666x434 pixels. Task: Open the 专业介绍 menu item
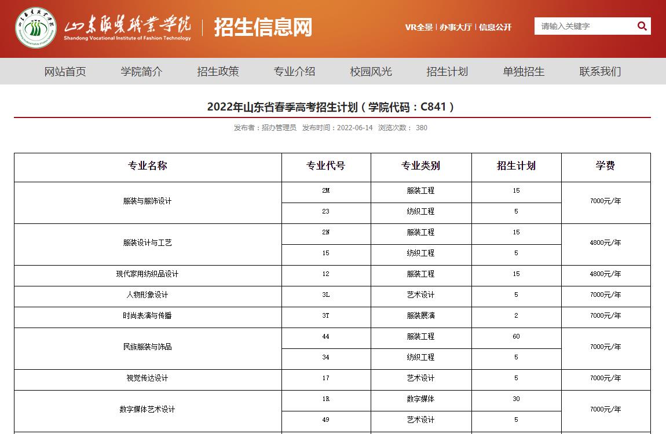[x=294, y=71]
